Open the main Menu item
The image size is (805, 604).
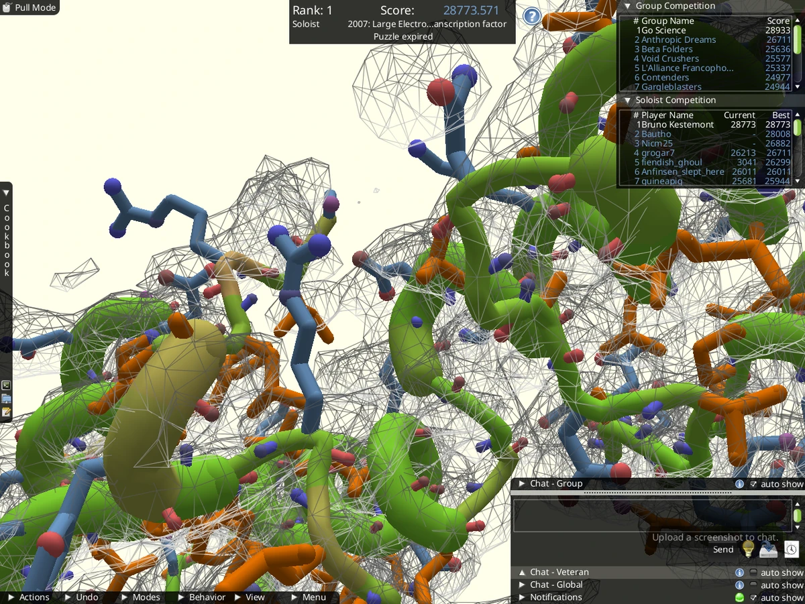coord(309,597)
